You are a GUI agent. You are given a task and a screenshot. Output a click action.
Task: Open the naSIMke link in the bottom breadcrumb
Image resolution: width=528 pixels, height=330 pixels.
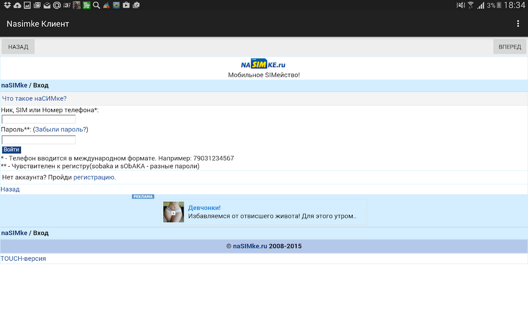tap(14, 233)
